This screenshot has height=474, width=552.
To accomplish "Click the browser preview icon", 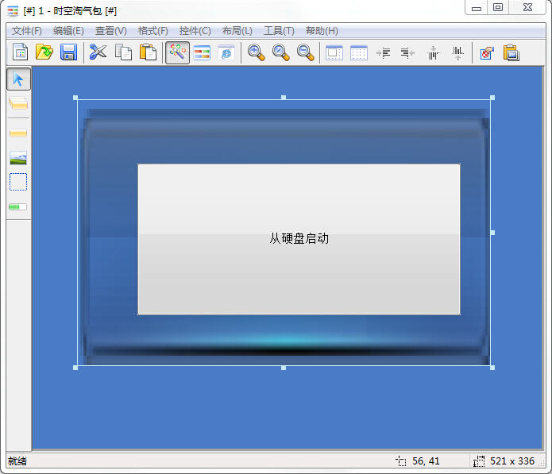I will [226, 52].
